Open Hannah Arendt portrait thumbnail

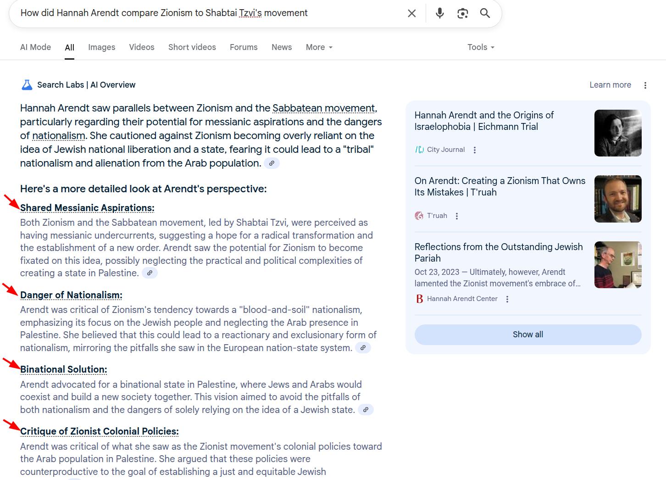(x=617, y=133)
